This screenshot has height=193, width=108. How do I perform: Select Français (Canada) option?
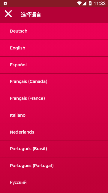(54, 82)
